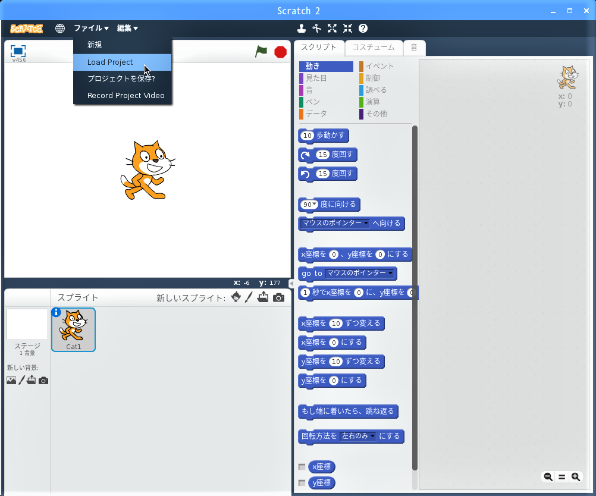Open the 編集 menu
Viewport: 596px width, 496px height.
pos(127,28)
